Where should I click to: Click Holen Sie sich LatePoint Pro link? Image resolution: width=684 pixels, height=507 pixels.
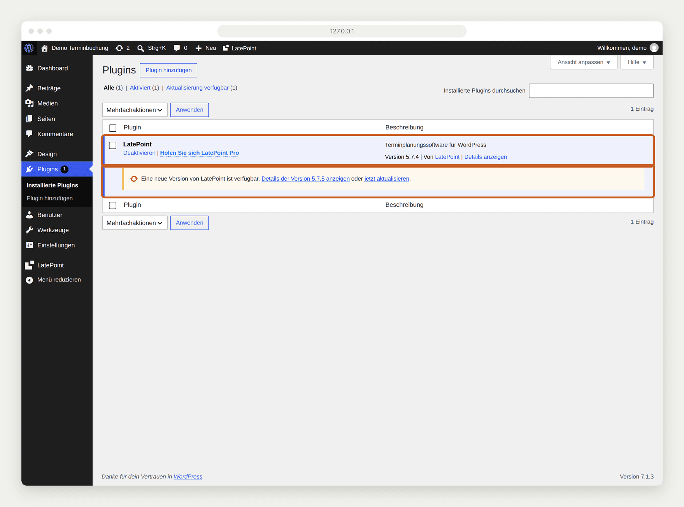[199, 153]
